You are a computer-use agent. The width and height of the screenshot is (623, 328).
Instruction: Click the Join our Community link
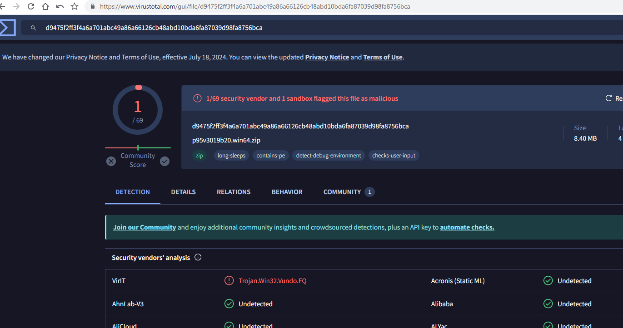click(x=145, y=227)
